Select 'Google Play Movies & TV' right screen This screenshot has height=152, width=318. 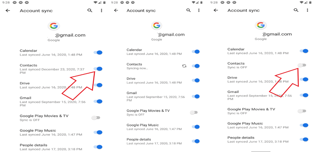pyautogui.click(x=251, y=109)
